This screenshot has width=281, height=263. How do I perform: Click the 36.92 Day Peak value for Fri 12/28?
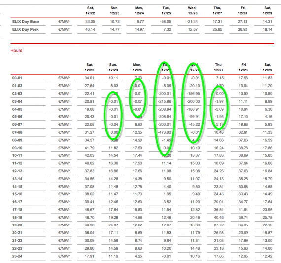[x=243, y=29]
